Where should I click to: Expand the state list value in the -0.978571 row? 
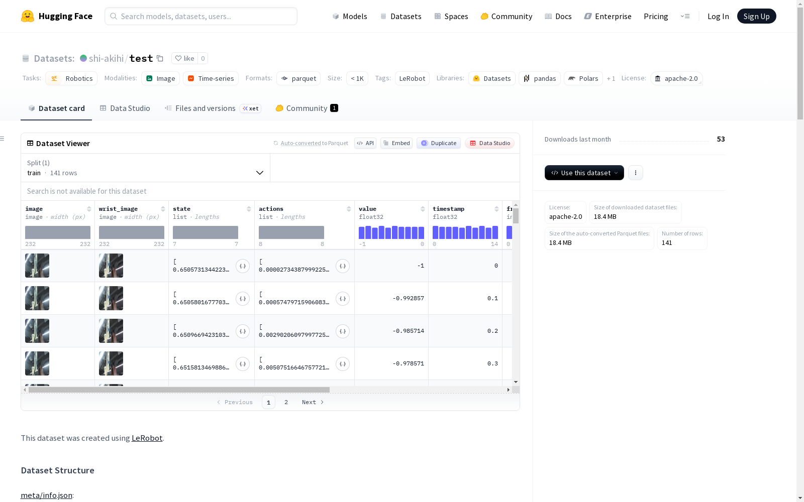point(243,364)
